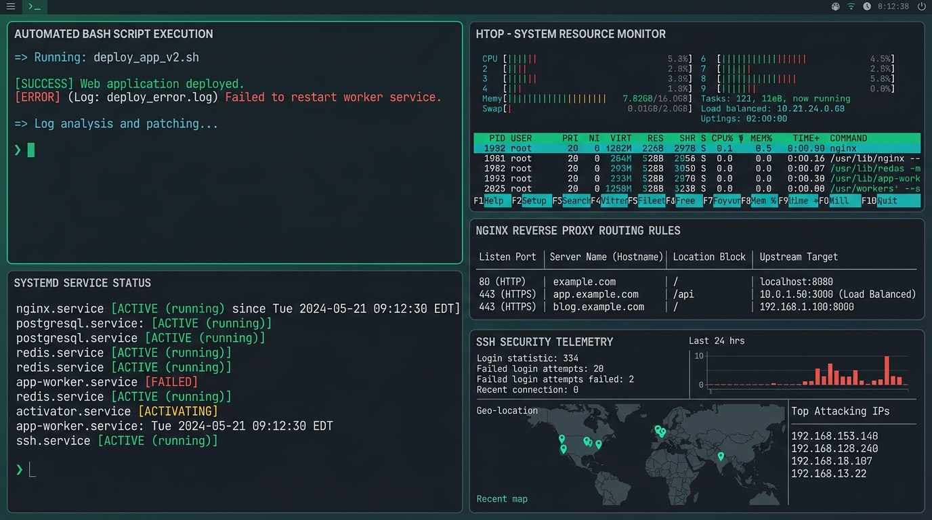Click the localhost:8080 upstream target
This screenshot has width=932, height=520.
pos(797,282)
